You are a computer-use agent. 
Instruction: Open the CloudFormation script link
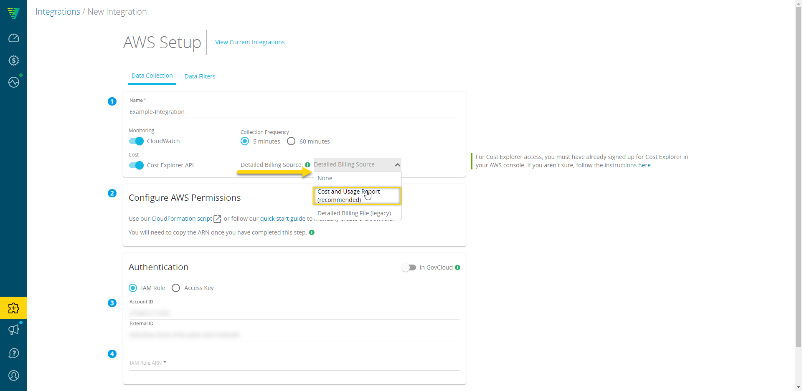(182, 219)
